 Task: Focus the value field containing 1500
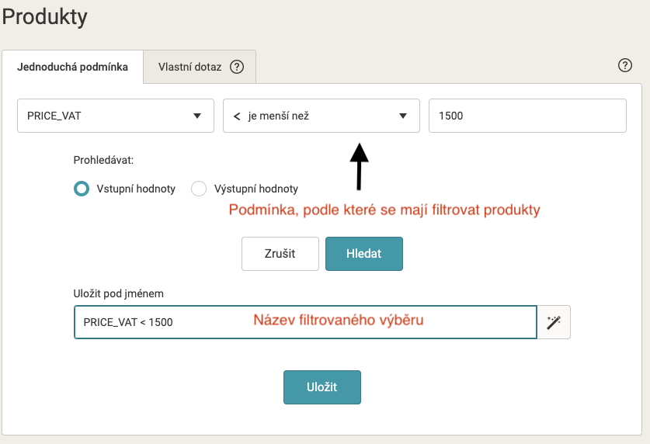click(x=527, y=116)
